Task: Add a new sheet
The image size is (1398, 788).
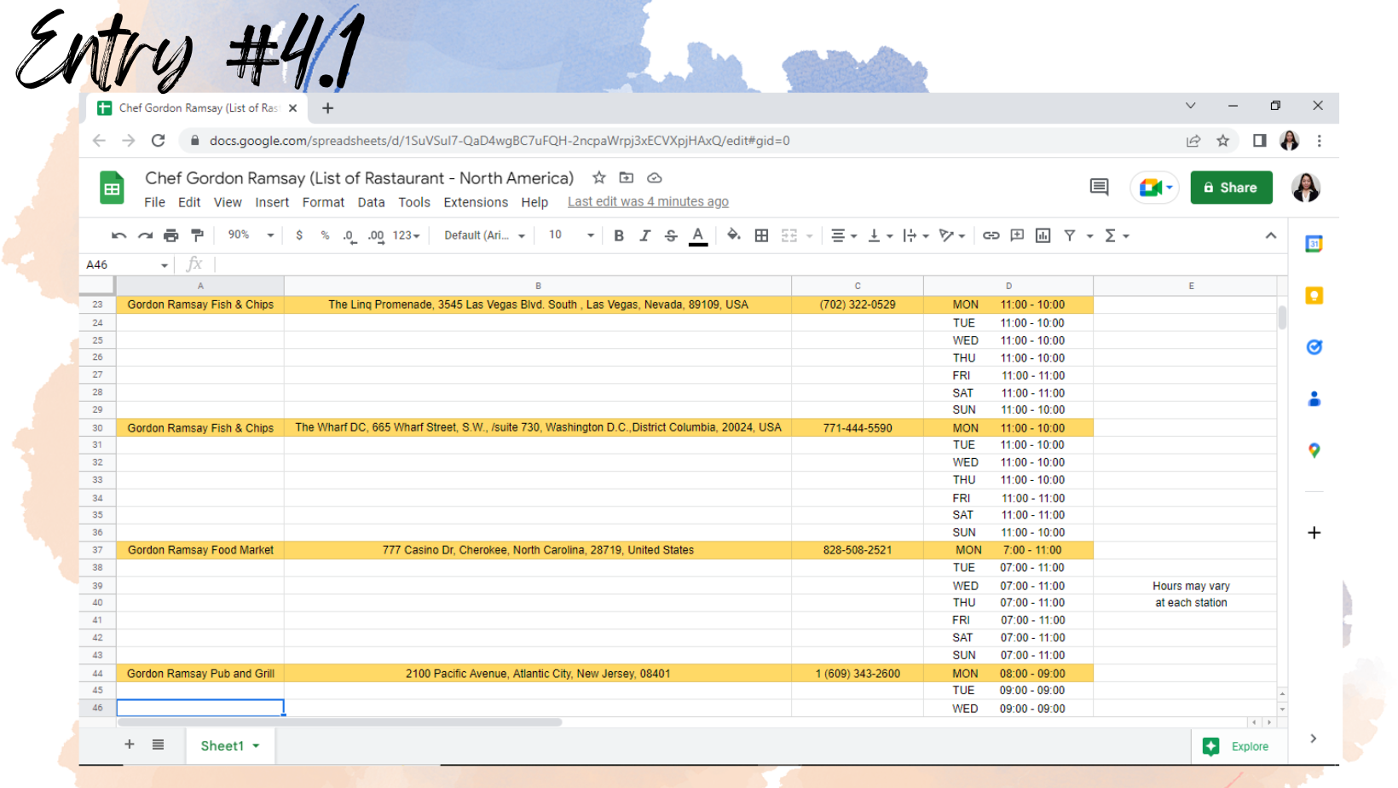Action: [x=130, y=745]
